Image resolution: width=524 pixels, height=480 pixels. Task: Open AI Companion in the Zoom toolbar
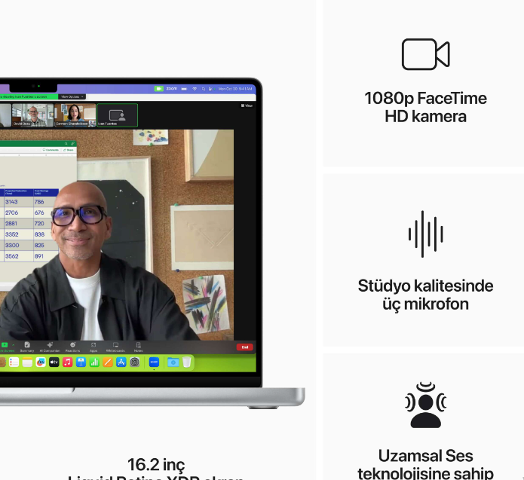click(50, 346)
